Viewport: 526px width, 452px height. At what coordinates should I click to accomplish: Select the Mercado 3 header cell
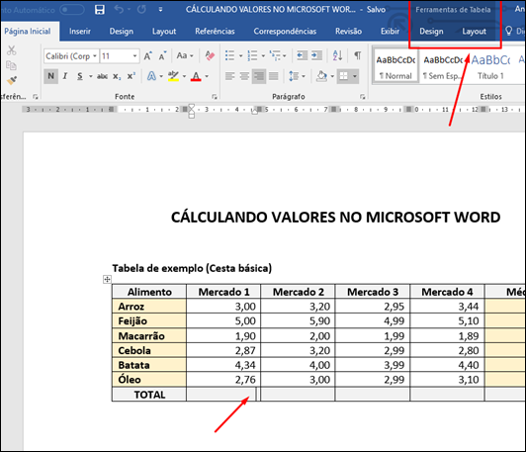pos(373,292)
